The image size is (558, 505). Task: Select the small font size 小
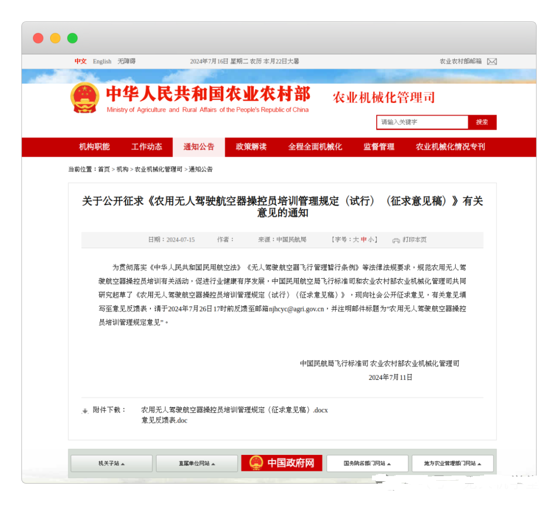[371, 239]
